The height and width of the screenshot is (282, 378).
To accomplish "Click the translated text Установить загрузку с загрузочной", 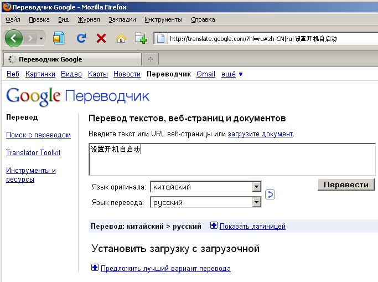I will 175,248.
